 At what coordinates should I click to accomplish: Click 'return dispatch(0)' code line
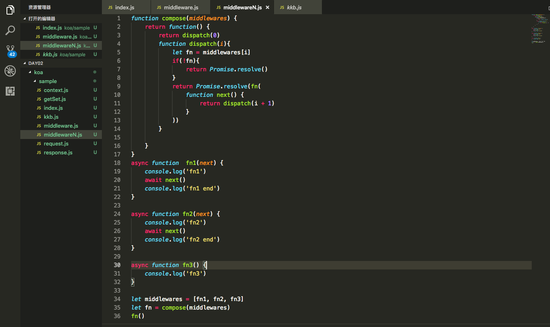pyautogui.click(x=189, y=35)
